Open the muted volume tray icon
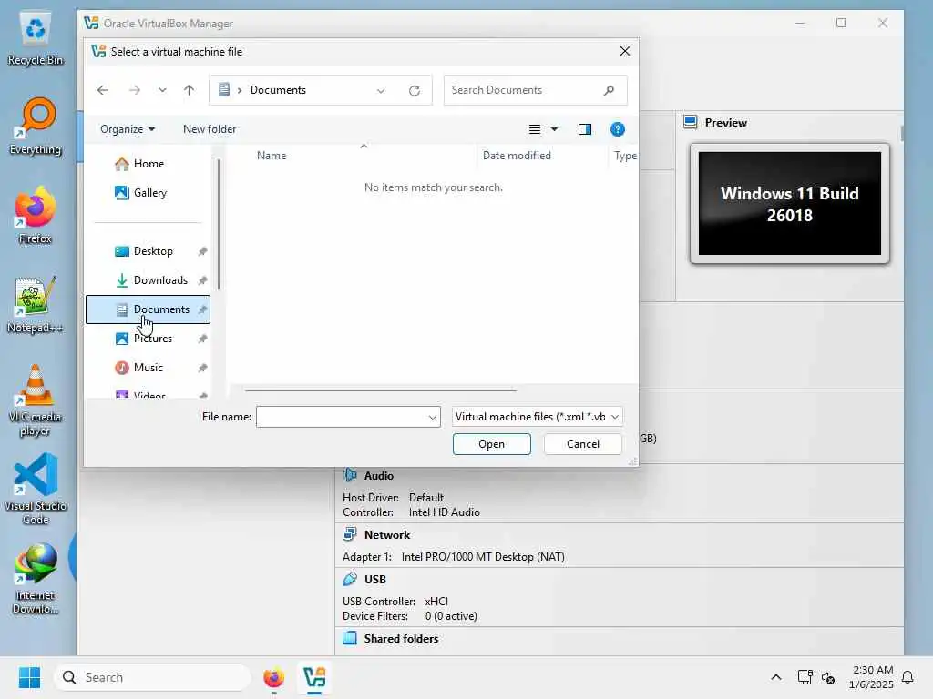 pos(827,677)
